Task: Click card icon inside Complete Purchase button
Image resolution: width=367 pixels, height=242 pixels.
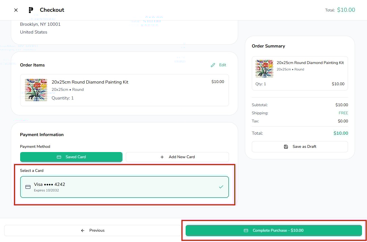Action: point(246,231)
